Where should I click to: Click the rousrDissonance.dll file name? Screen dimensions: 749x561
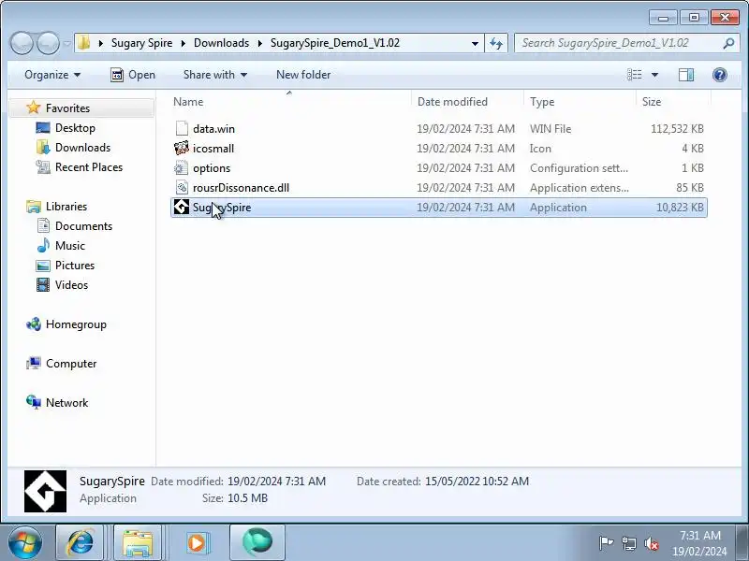[x=241, y=188]
